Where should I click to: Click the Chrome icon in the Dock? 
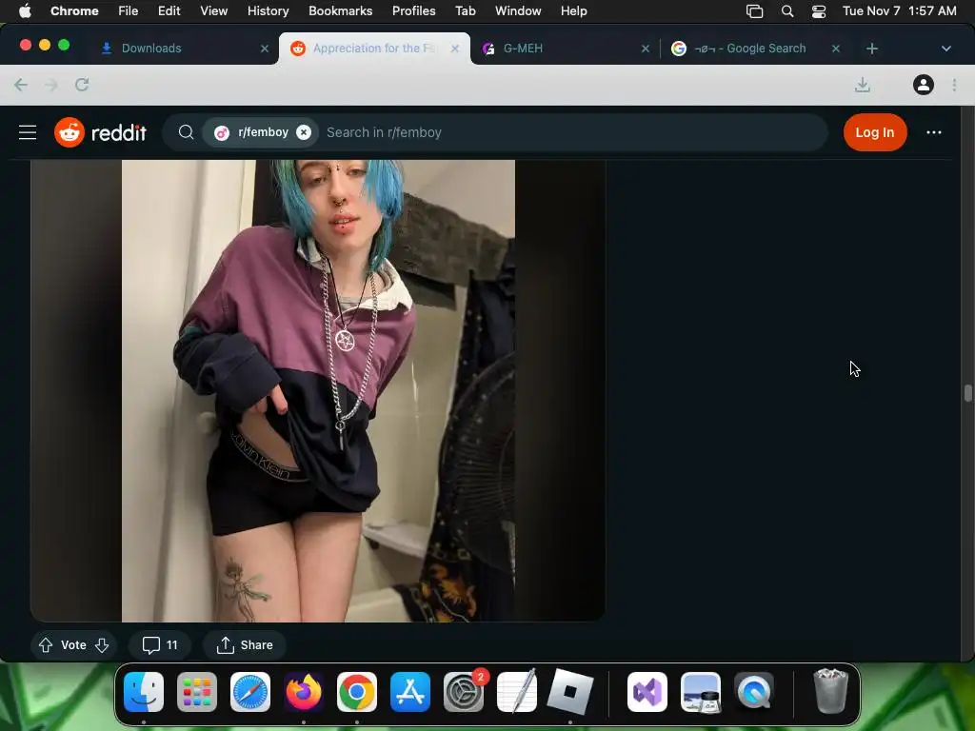click(357, 692)
